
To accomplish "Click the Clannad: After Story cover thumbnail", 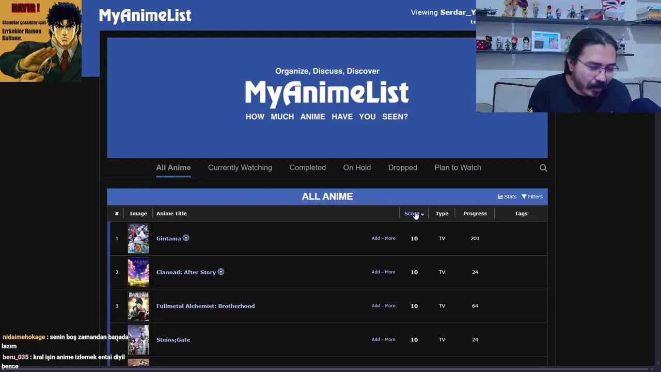I will tap(138, 272).
